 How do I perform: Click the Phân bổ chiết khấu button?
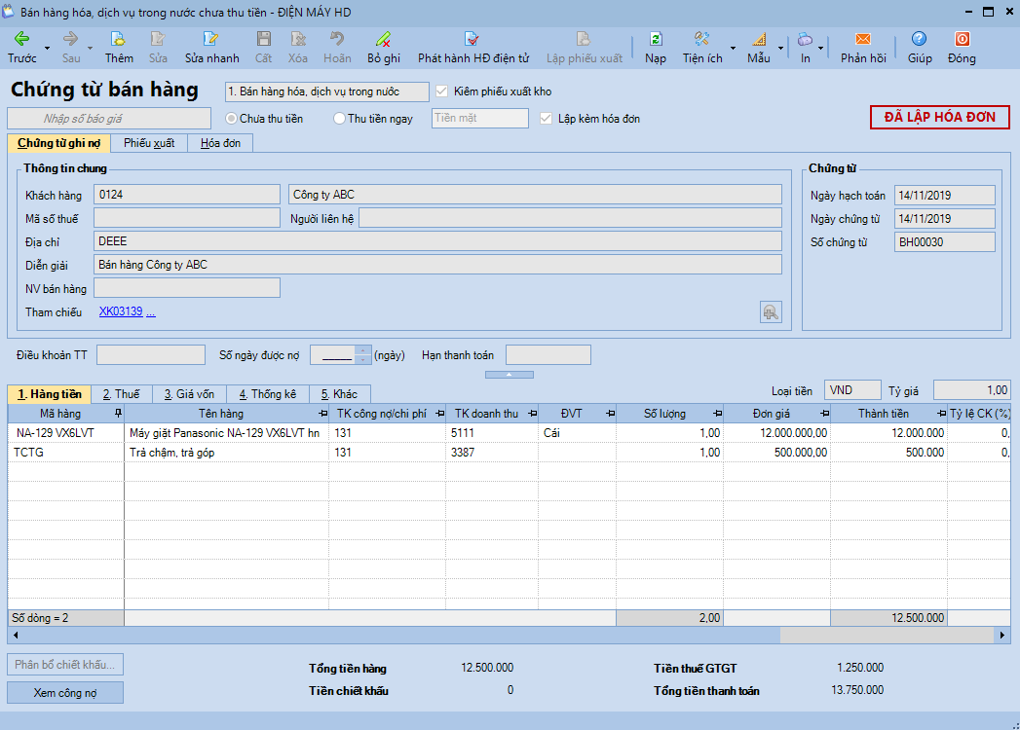point(65,665)
